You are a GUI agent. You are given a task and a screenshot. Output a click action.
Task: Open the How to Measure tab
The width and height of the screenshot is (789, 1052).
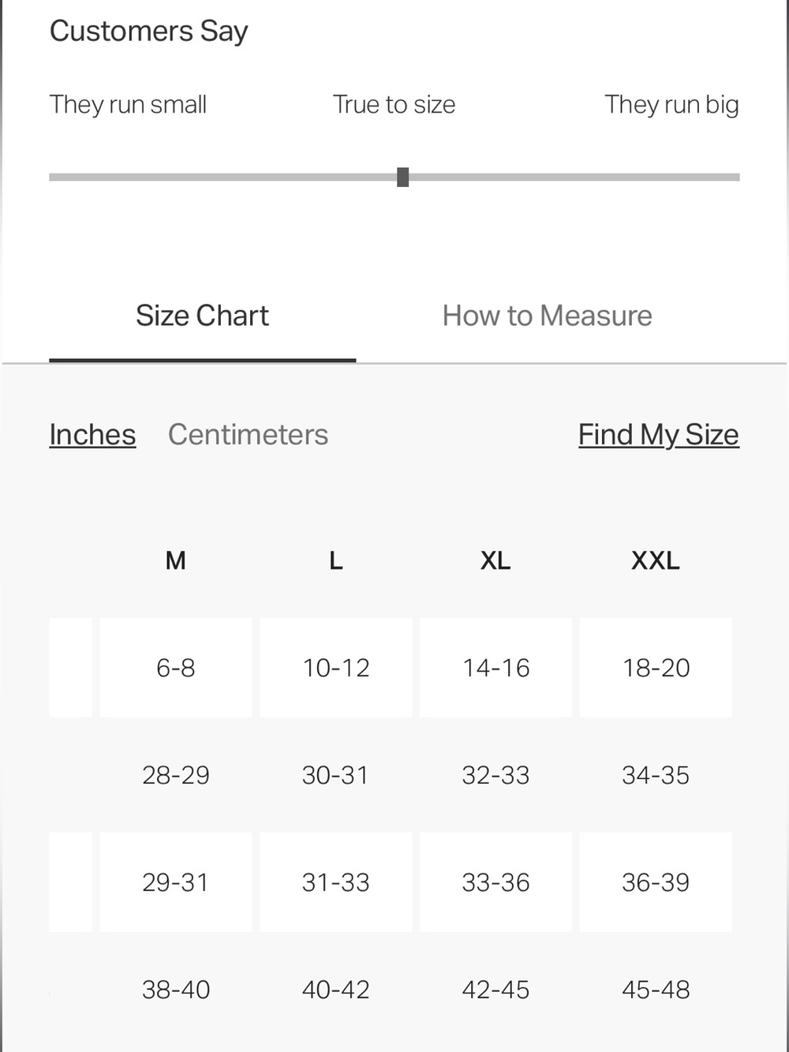point(547,316)
